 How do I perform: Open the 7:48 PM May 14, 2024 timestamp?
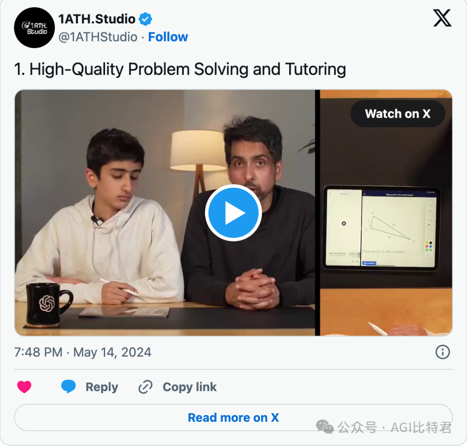click(x=83, y=352)
